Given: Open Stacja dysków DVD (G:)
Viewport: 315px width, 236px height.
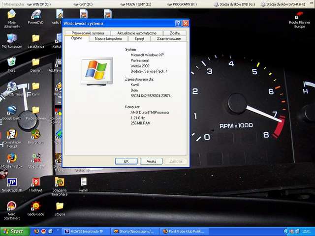Looking at the screenshot, I should [234, 4].
